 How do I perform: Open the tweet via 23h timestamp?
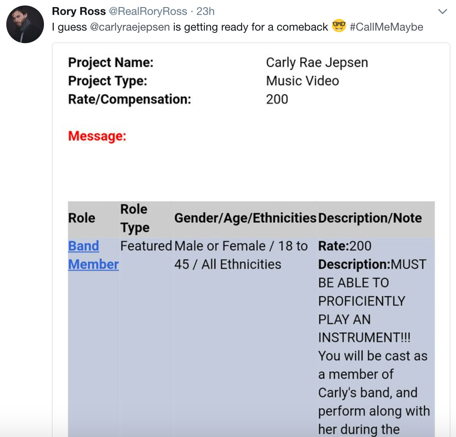click(205, 11)
